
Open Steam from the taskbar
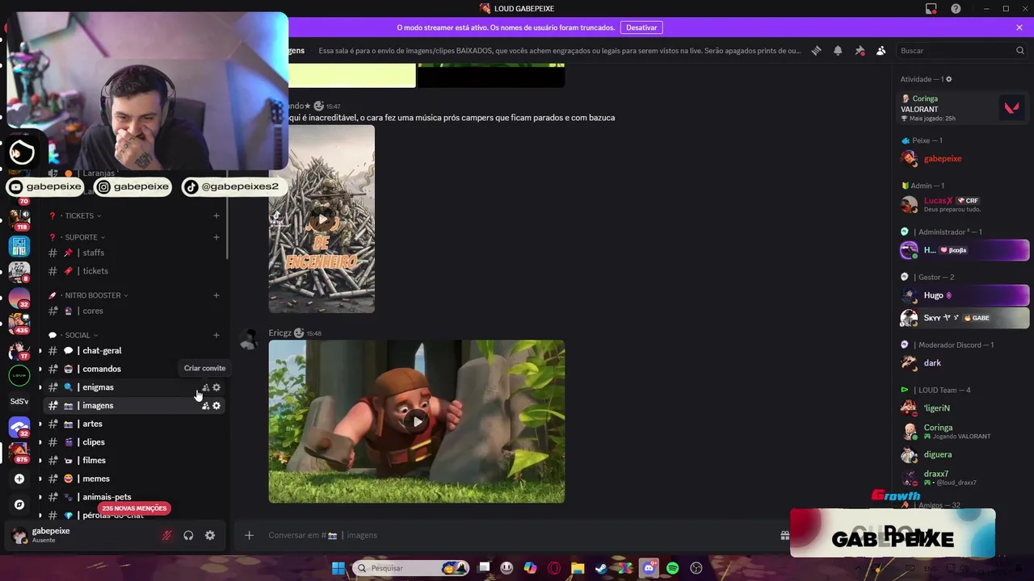(601, 568)
